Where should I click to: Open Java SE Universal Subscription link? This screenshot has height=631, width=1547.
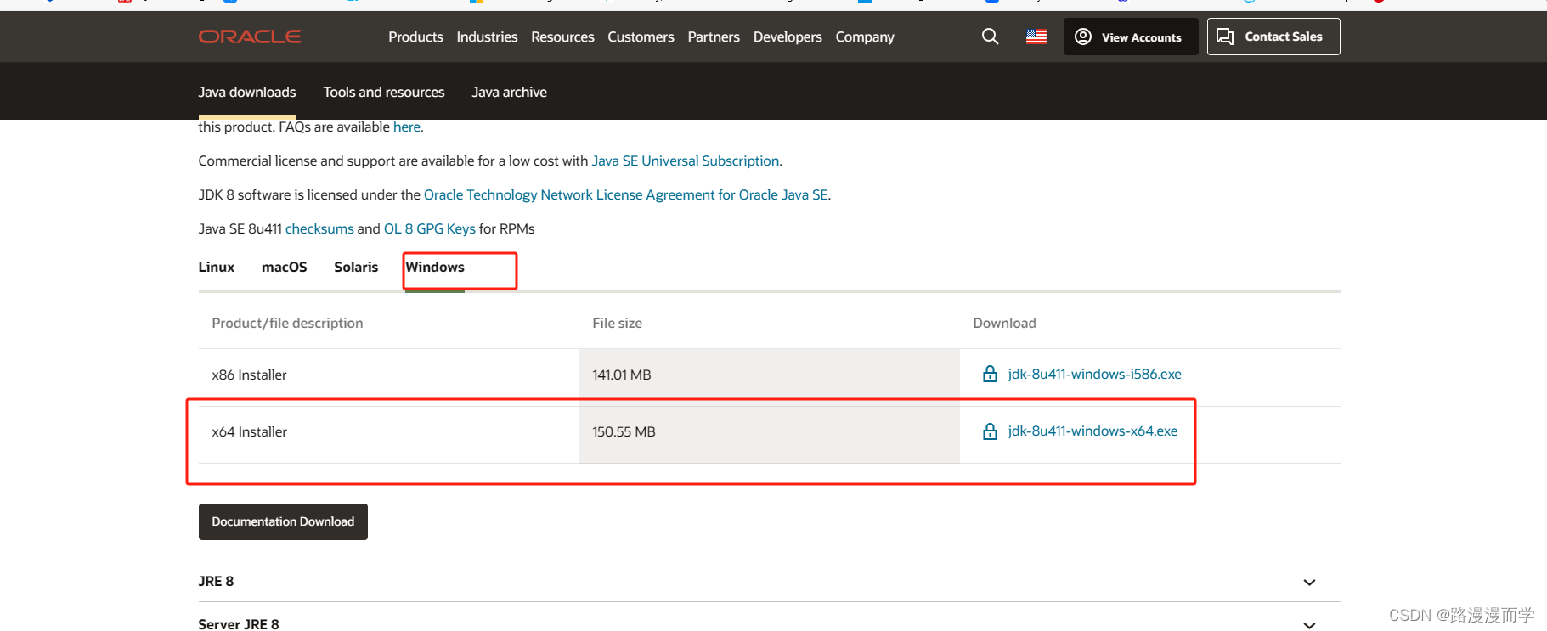pos(686,161)
